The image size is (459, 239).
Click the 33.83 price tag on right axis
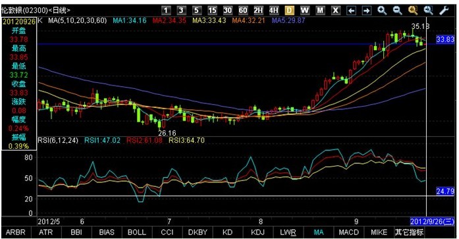tap(445, 40)
